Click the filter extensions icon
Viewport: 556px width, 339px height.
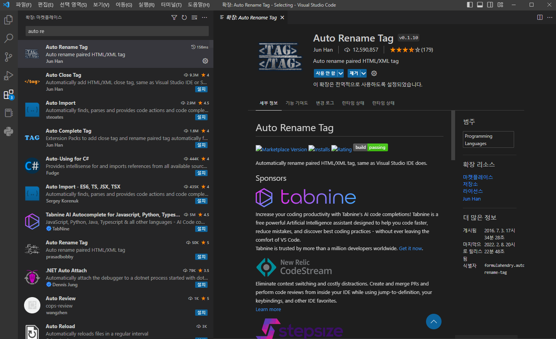[174, 17]
